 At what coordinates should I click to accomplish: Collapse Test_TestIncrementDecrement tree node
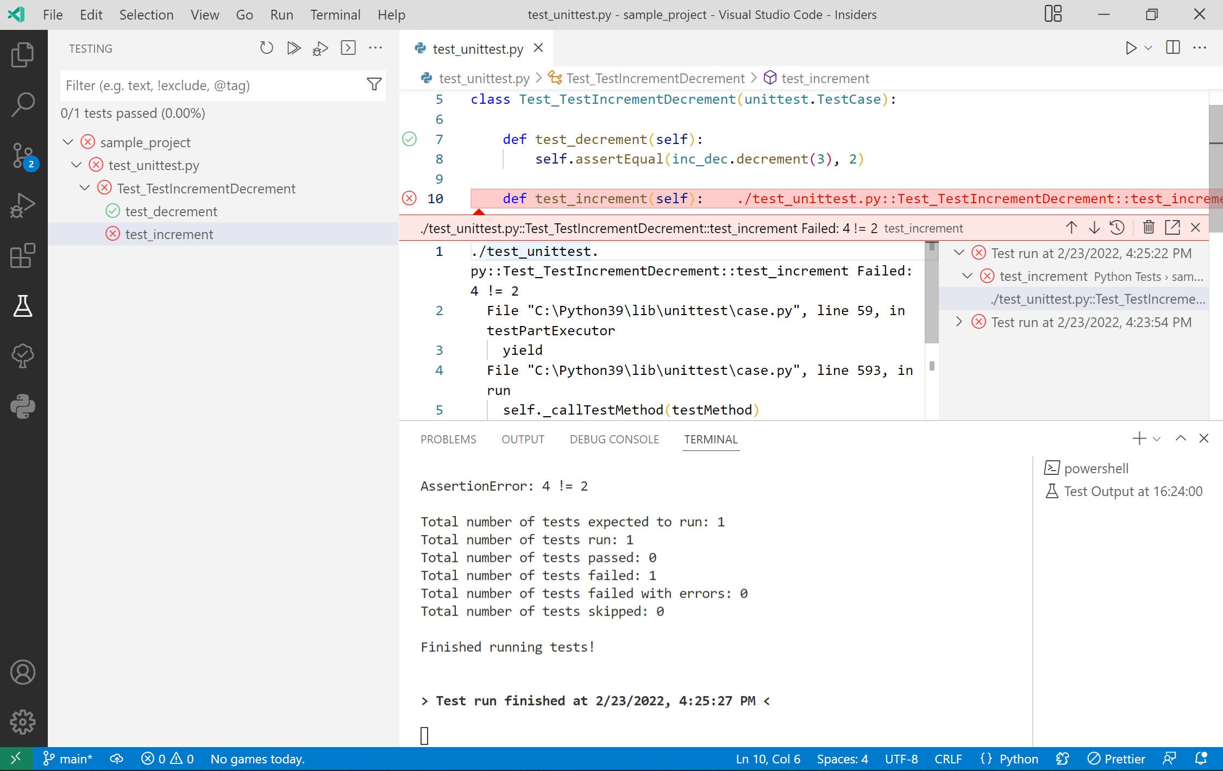(85, 188)
